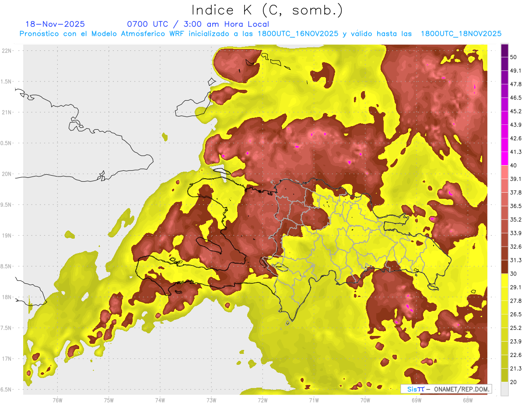Click the '45.2' value on the color scale
The height and width of the screenshot is (406, 525).
click(516, 111)
